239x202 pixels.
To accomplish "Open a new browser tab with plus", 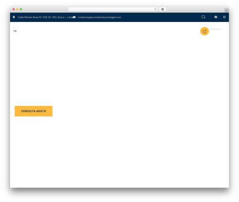I will pyautogui.click(x=227, y=11).
